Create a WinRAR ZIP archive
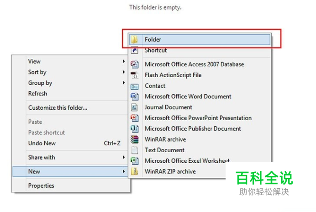Screen dimensions: 316x212 coord(177,171)
